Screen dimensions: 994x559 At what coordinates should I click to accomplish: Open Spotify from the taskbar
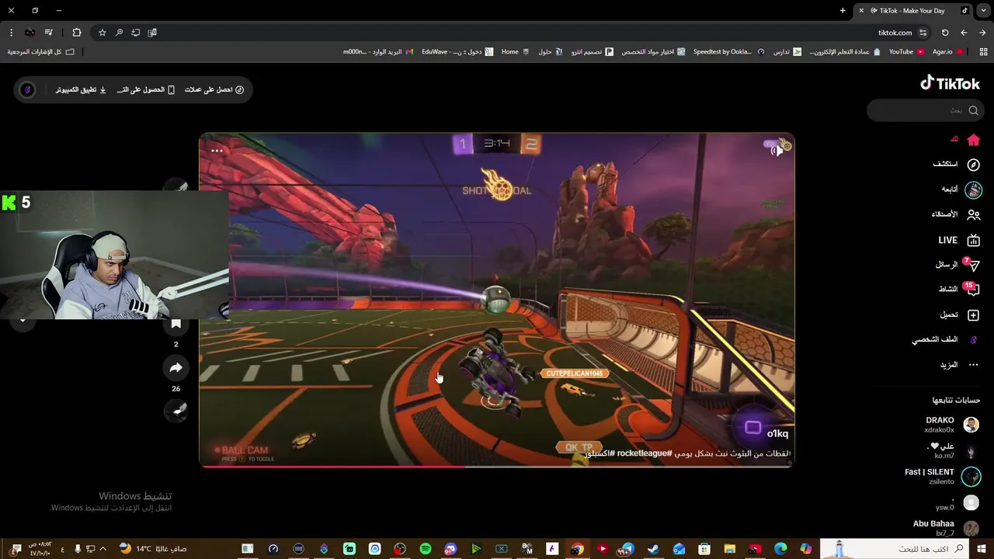pyautogui.click(x=425, y=549)
